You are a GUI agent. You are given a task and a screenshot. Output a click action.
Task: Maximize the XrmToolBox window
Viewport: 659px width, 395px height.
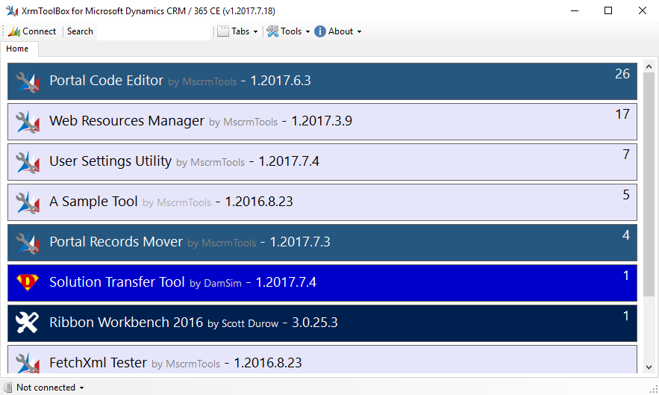click(608, 10)
